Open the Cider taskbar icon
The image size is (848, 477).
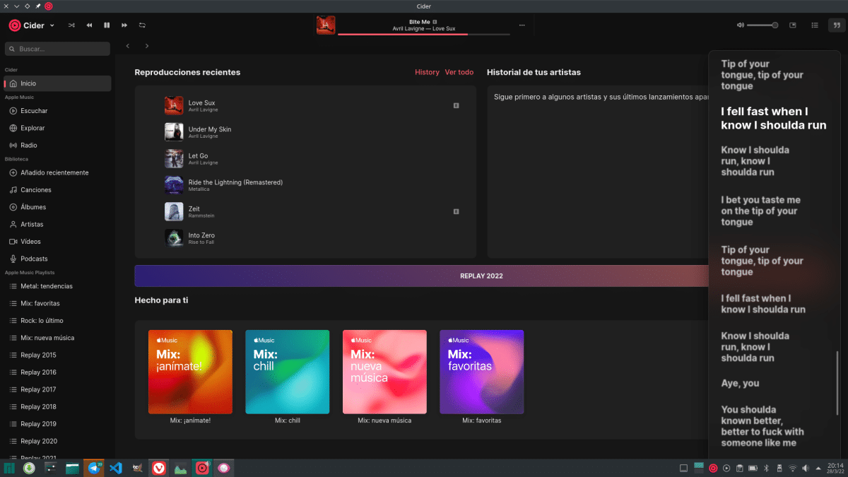[x=203, y=468]
